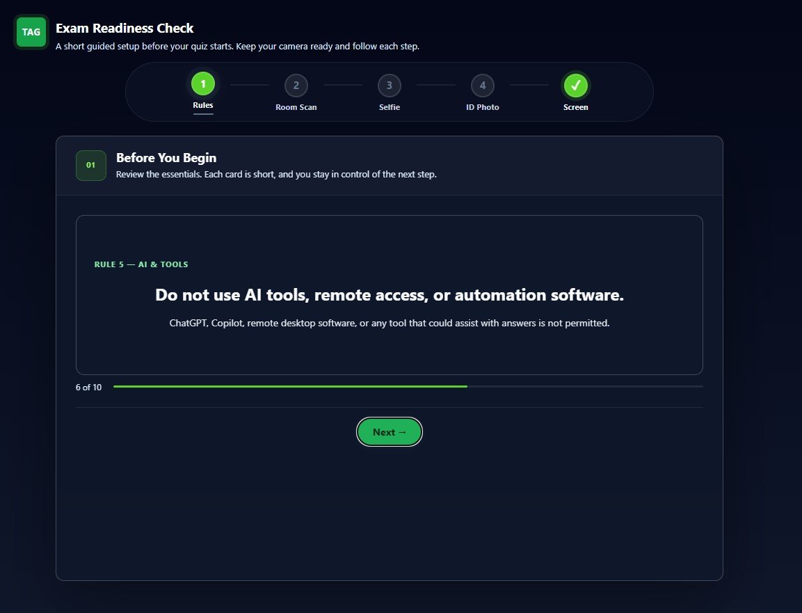Switch to the ID Photo step label
The width and height of the screenshot is (802, 613).
tap(482, 107)
